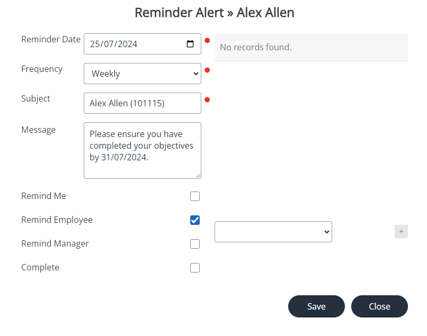Click into the Reminder Date field
427x336 pixels.
132,44
